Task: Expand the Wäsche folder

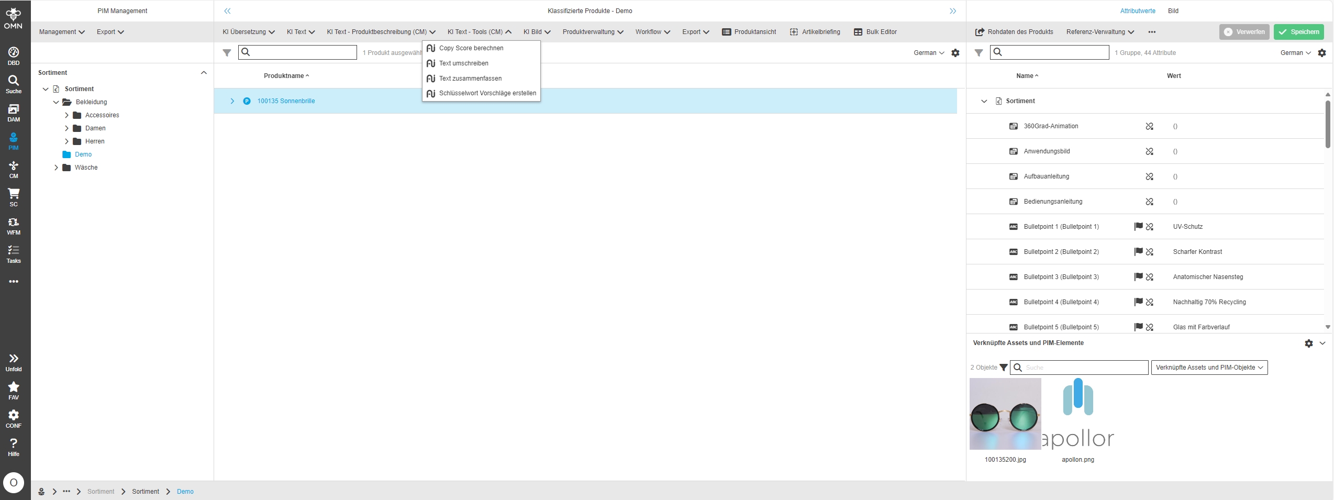Action: [56, 168]
